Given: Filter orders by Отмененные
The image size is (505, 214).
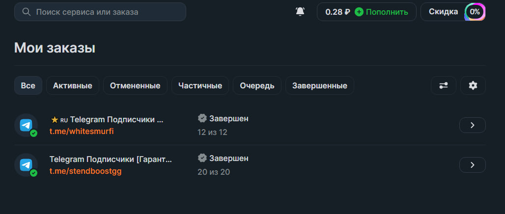Looking at the screenshot, I should tap(135, 85).
